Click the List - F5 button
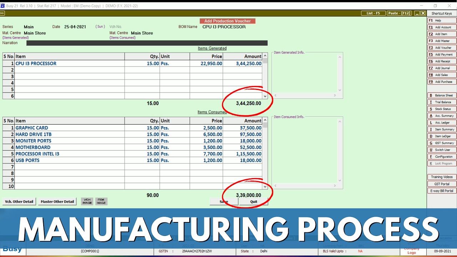 click(x=373, y=13)
